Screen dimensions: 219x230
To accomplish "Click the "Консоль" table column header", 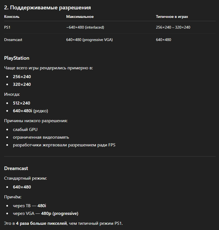I will pyautogui.click(x=12, y=17).
